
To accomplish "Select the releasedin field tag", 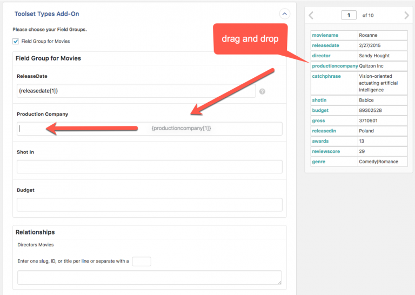I will (x=324, y=131).
